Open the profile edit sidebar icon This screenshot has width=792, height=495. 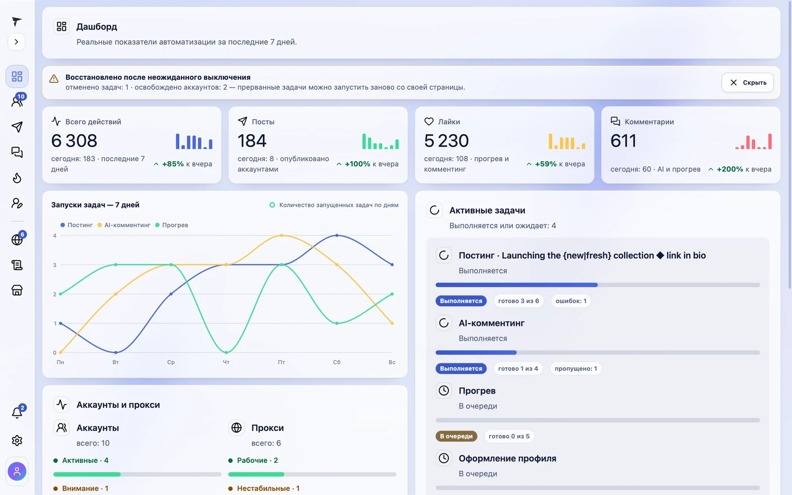click(x=17, y=203)
